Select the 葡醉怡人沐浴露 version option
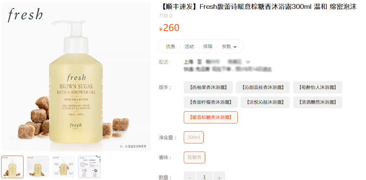Screen dimensions: 366x180 pyautogui.click(x=318, y=87)
